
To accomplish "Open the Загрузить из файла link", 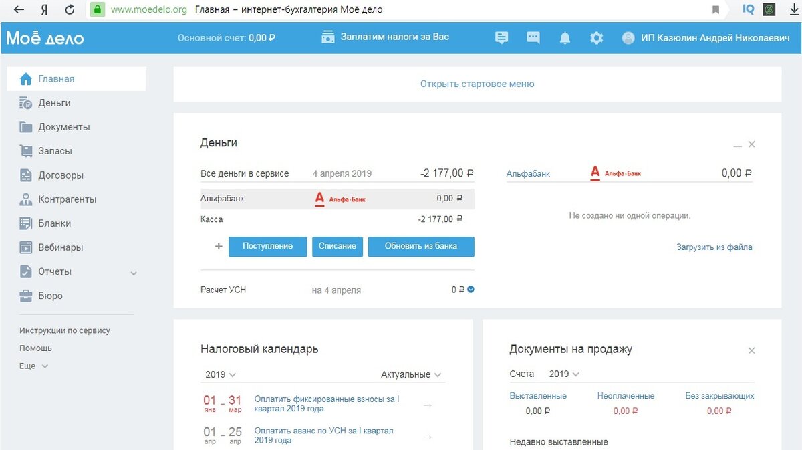I will click(713, 247).
